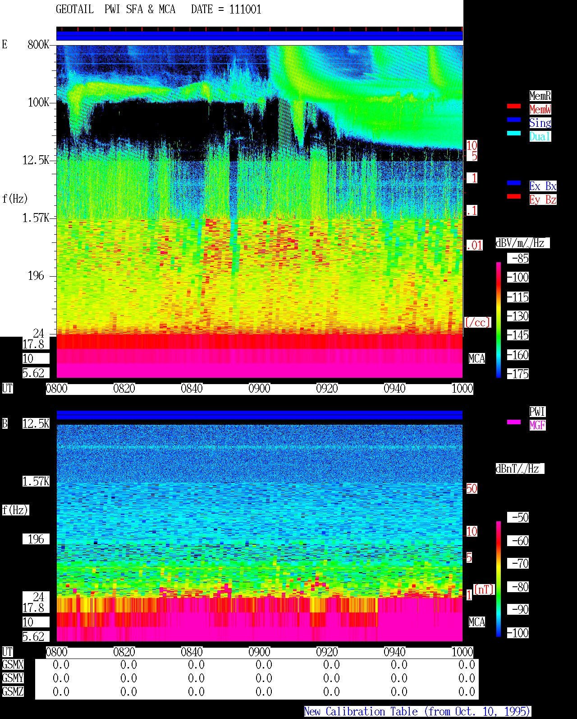Click the "PWI" legend label
This screenshot has width=577, height=719.
(x=537, y=412)
